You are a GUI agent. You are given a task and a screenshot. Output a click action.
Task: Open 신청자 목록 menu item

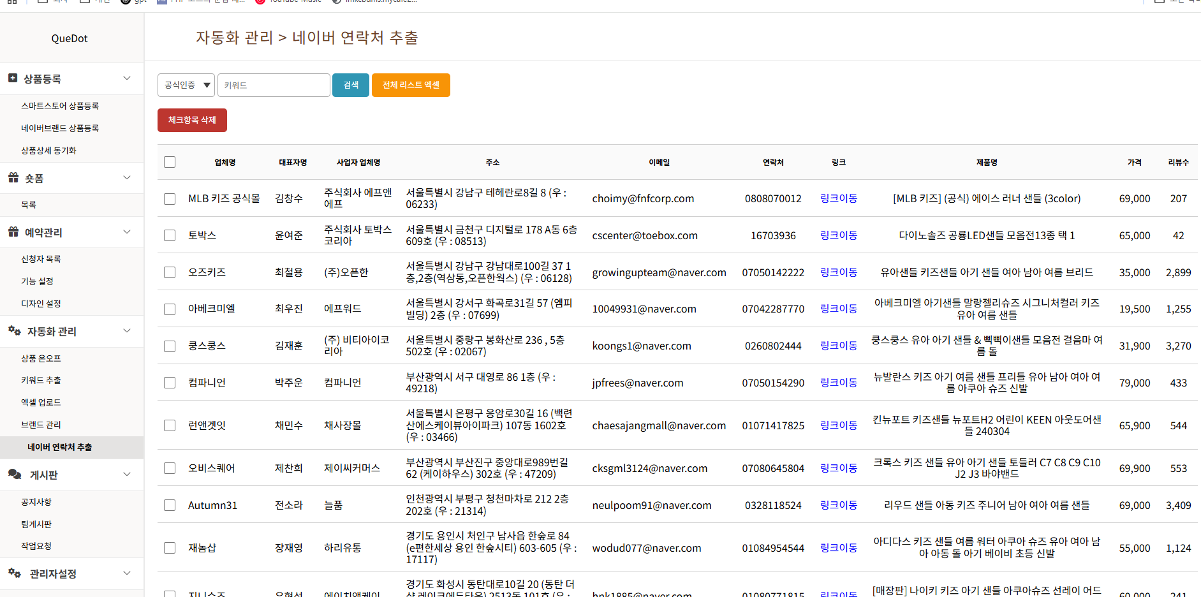(x=41, y=259)
